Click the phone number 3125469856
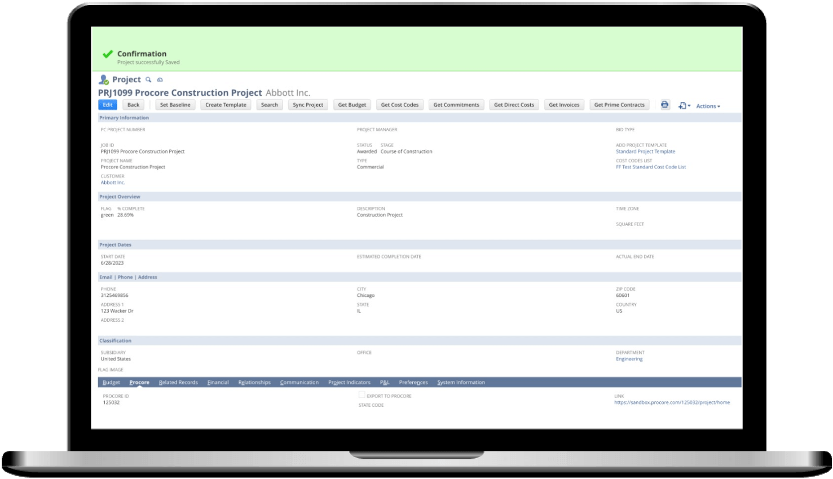This screenshot has width=833, height=479. (x=114, y=296)
